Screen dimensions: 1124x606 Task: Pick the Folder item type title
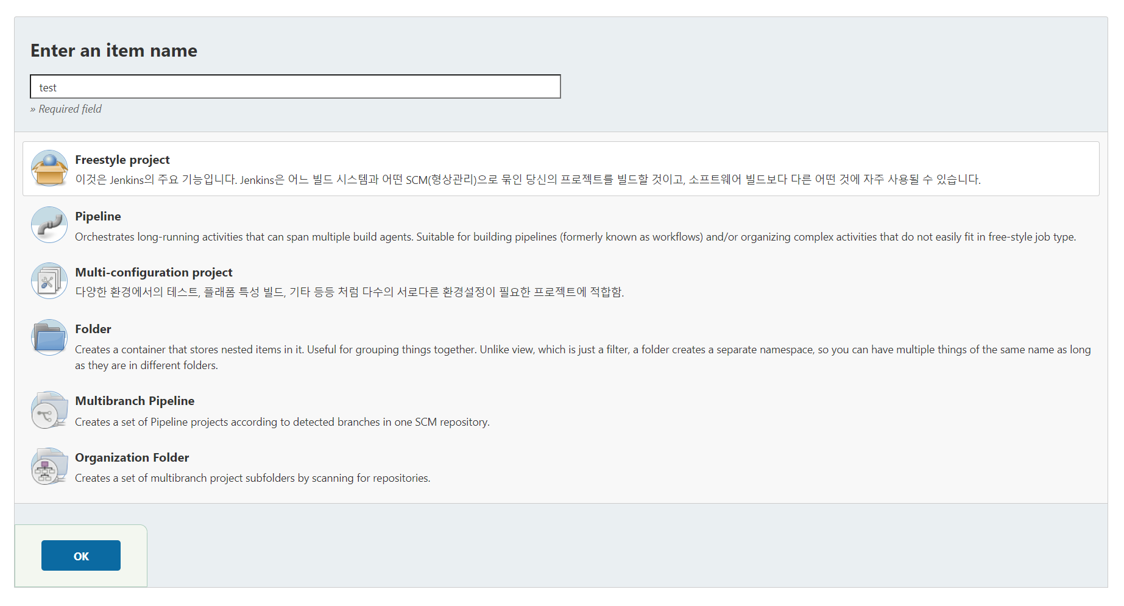pos(93,329)
